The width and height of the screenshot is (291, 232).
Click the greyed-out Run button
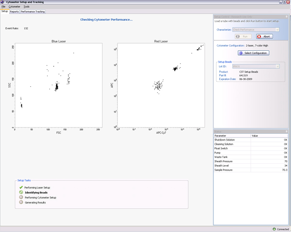click(243, 36)
